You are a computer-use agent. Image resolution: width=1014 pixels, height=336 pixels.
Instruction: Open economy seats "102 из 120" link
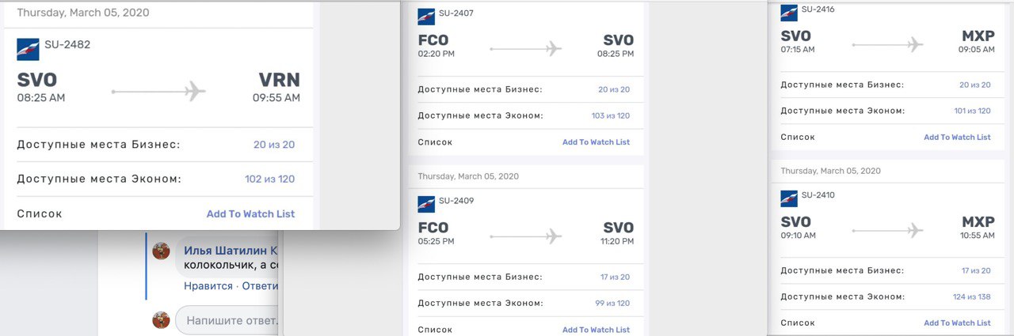(269, 179)
